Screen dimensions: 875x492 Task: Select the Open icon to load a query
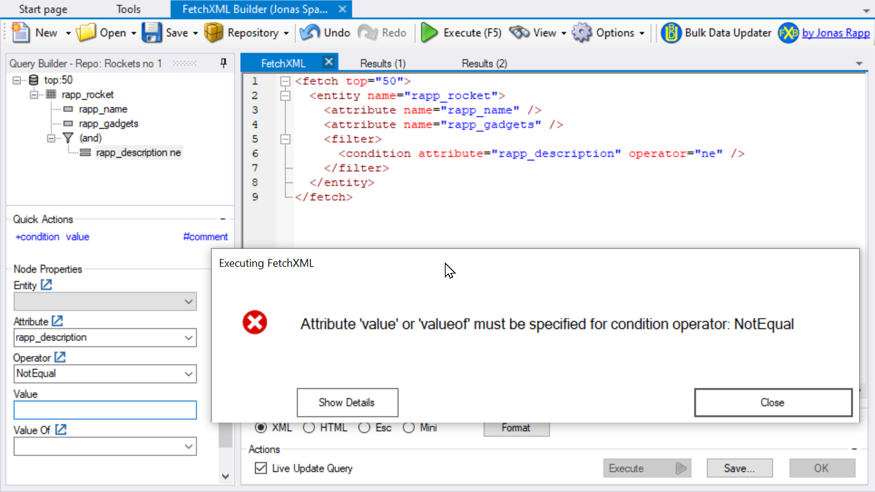coord(86,33)
